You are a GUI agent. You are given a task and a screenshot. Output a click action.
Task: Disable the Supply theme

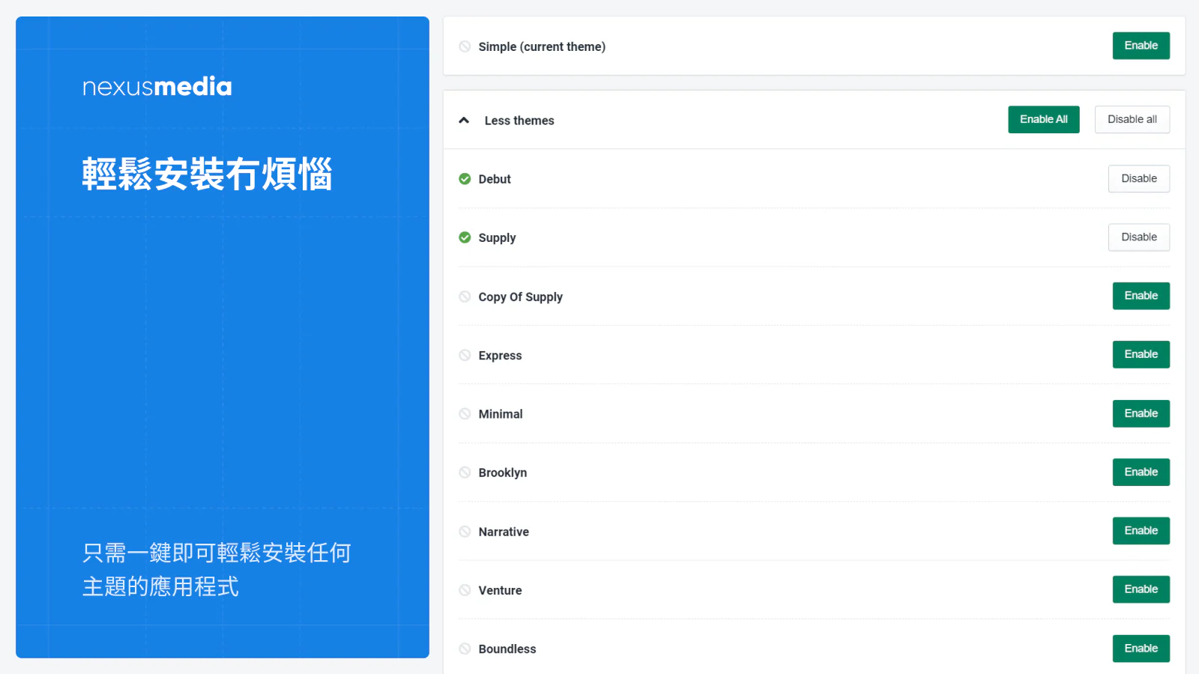pos(1138,237)
